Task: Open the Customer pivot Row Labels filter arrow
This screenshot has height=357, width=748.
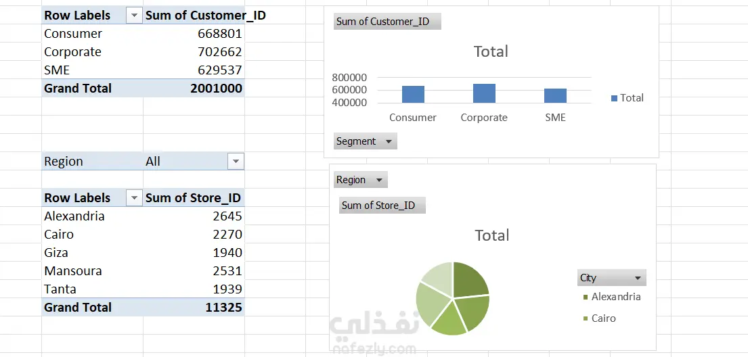Action: [134, 16]
